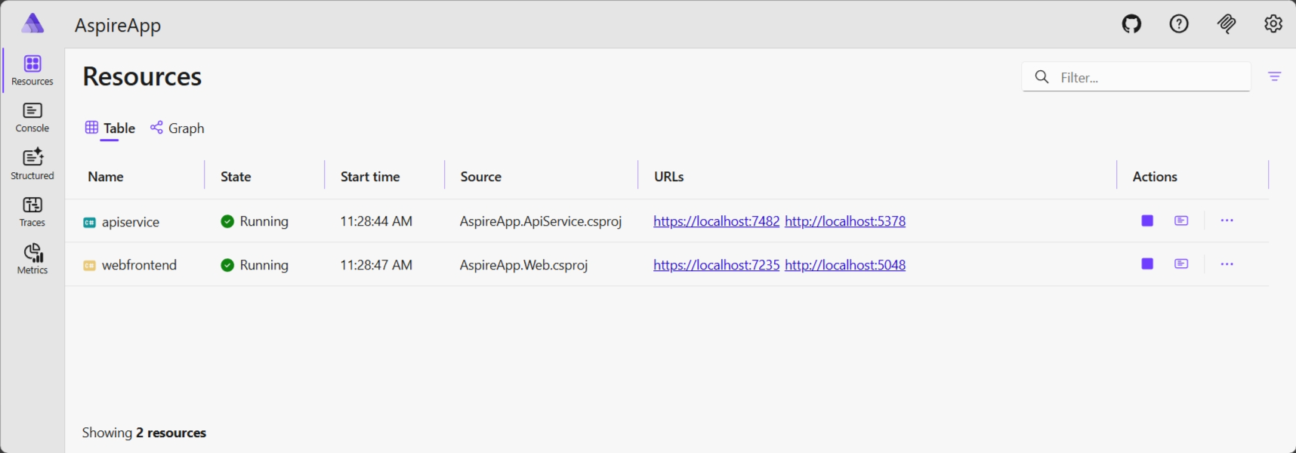Click the webfrontend project icon
Viewport: 1296px width, 453px height.
89,265
